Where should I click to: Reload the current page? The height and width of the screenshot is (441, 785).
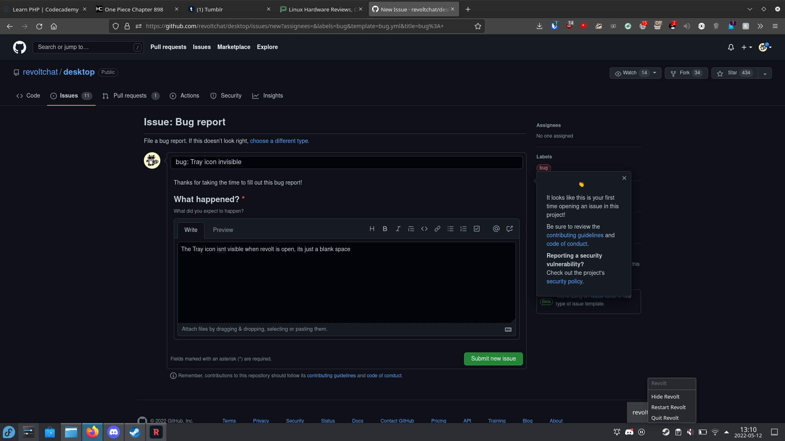coord(39,26)
